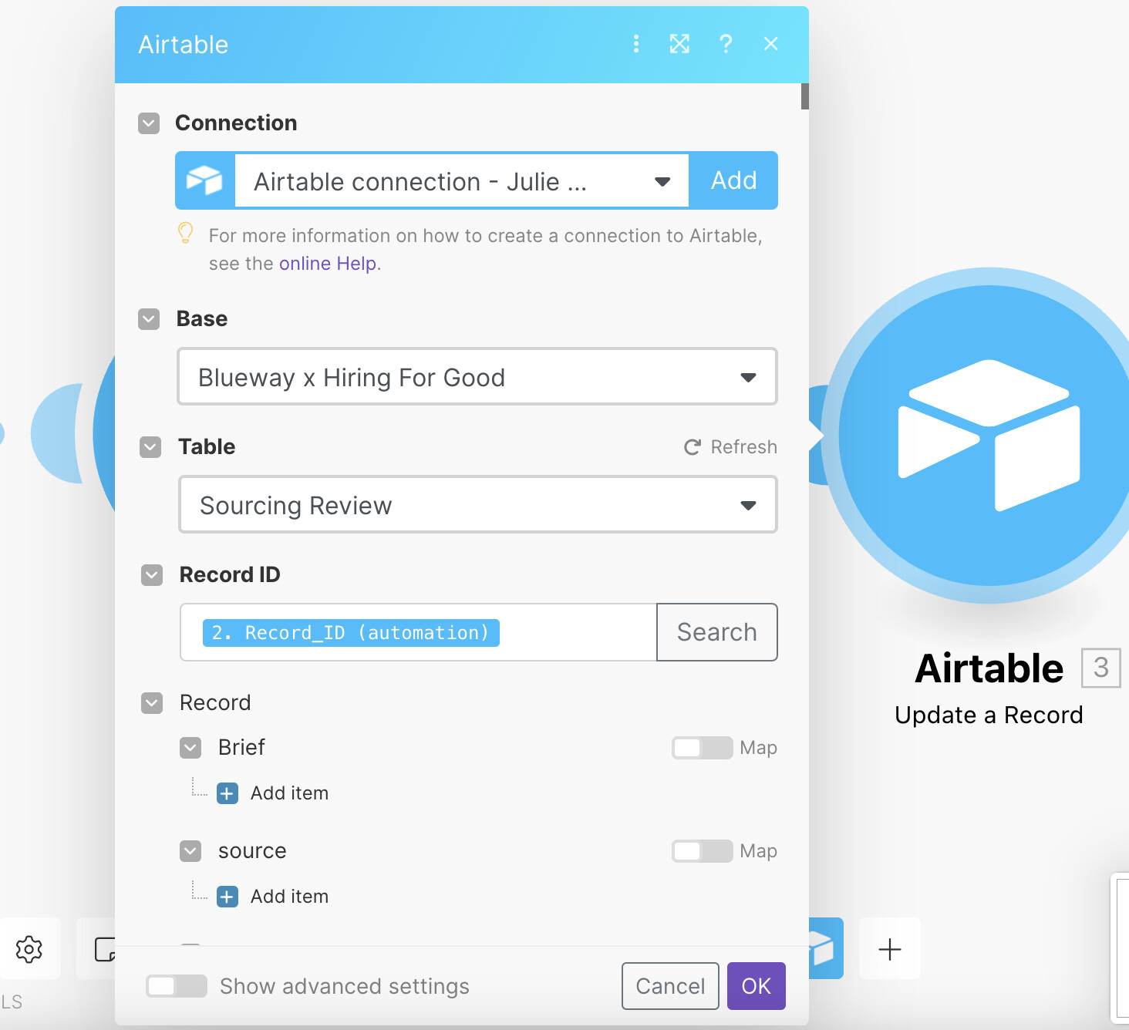Cancel the Airtable module dialog
This screenshot has height=1030, width=1129.
pos(670,986)
